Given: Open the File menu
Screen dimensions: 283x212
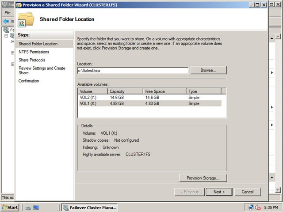Looking at the screenshot, I should (8, 13).
